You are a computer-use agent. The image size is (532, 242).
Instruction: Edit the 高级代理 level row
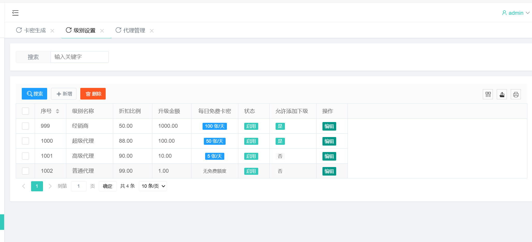click(329, 156)
